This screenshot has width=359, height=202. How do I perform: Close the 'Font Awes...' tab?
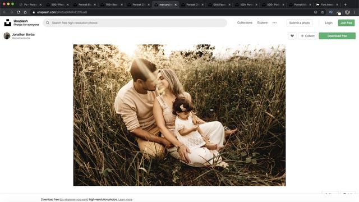pos(337,4)
